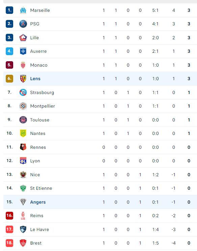This screenshot has width=197, height=251.
Task: Click the Marseille club crest
Action: pos(23,10)
